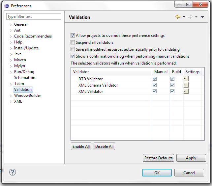
Task: Expand the General tree node
Action: pos(11,25)
